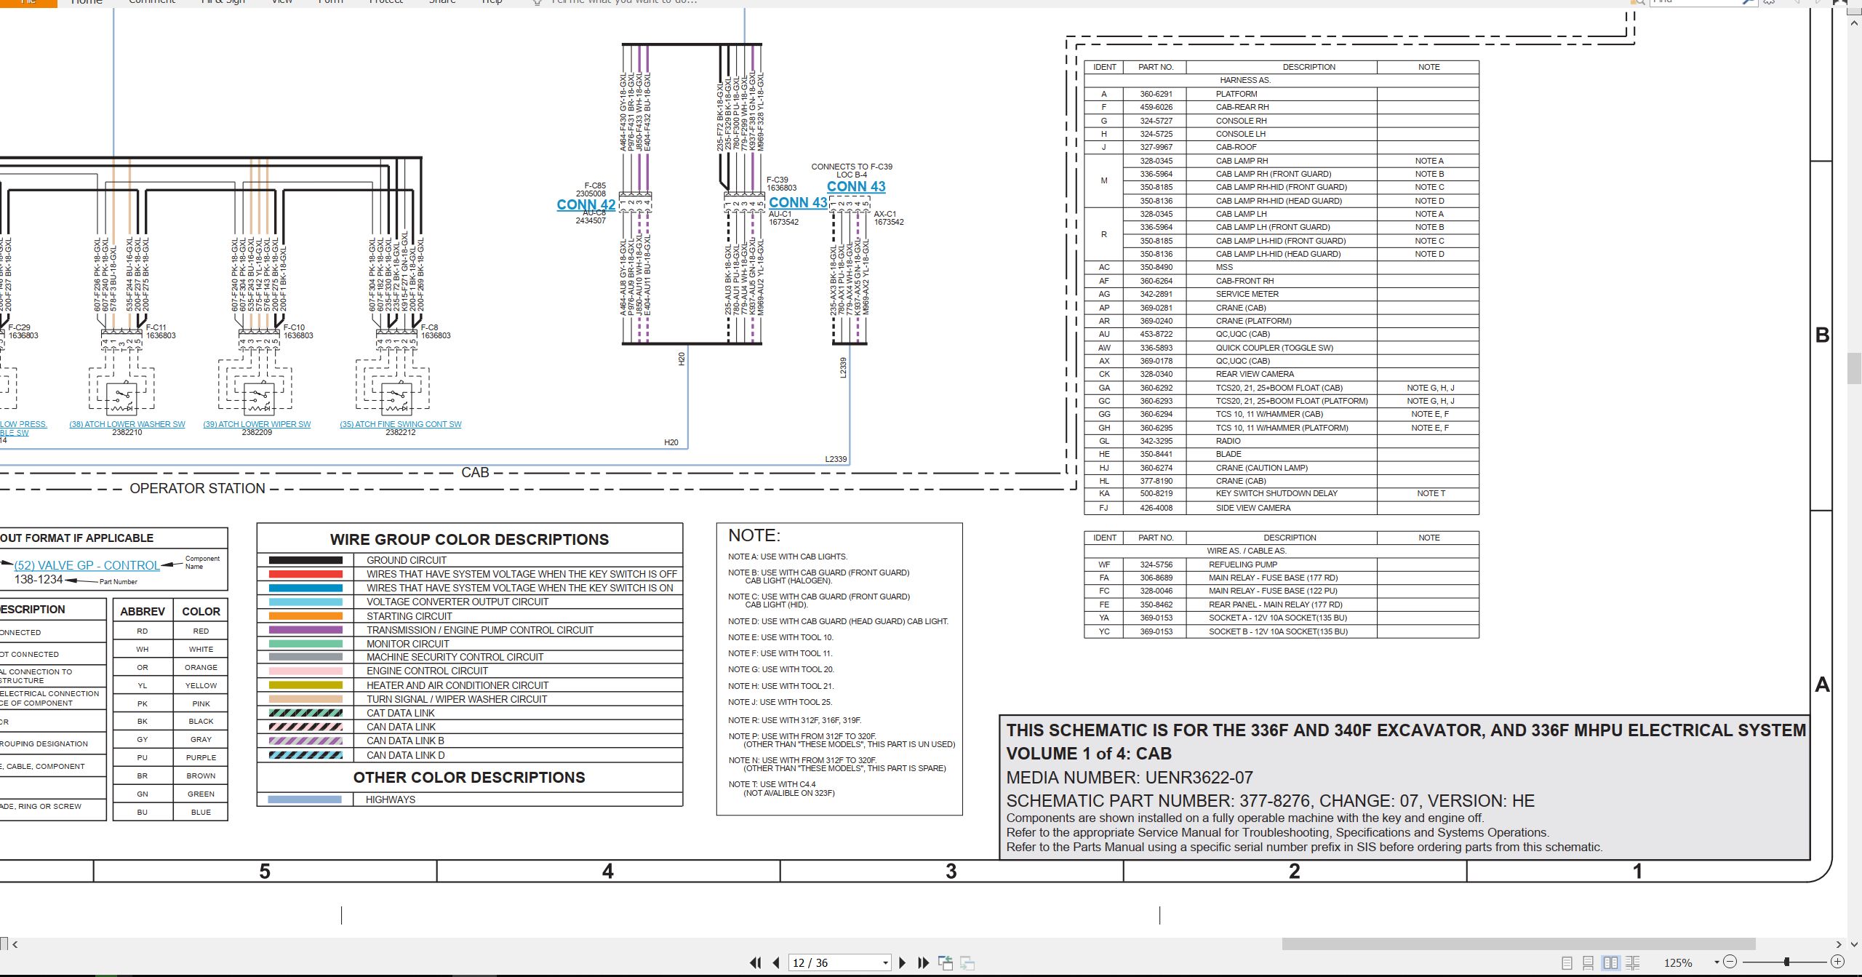Switch to continuous page view
Image resolution: width=1862 pixels, height=977 pixels.
pos(1589,962)
